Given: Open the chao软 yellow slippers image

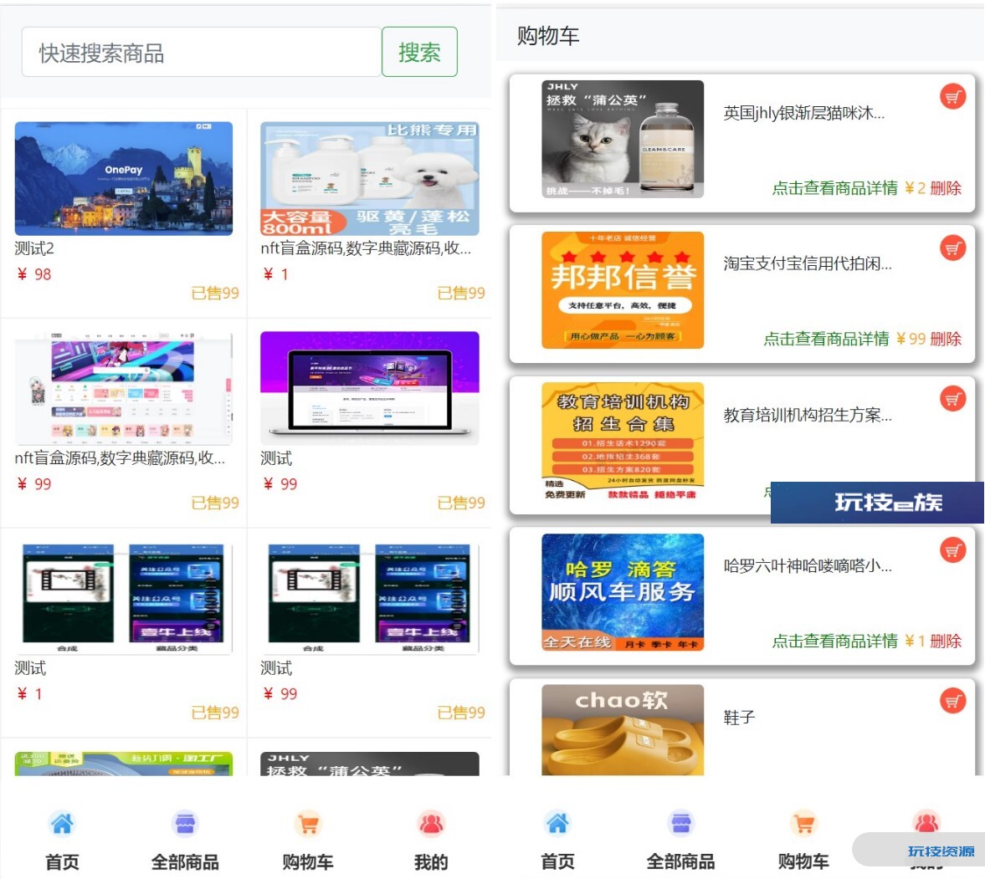Looking at the screenshot, I should coord(623,730).
